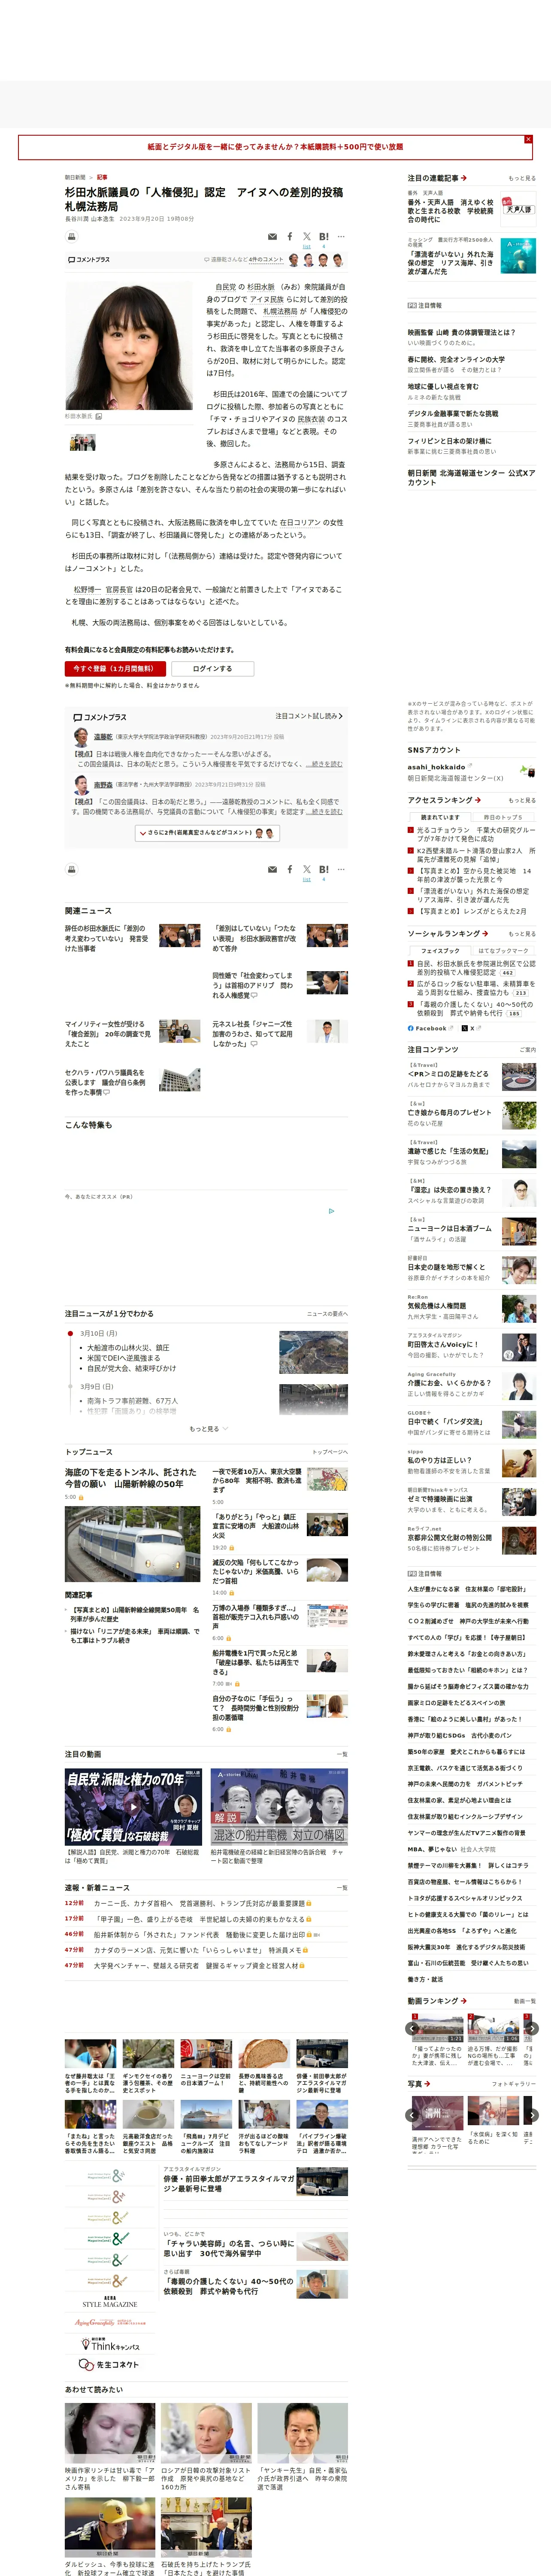The width and height of the screenshot is (551, 2576).
Task: Share on Facebook from top share row
Action: [x=290, y=237]
